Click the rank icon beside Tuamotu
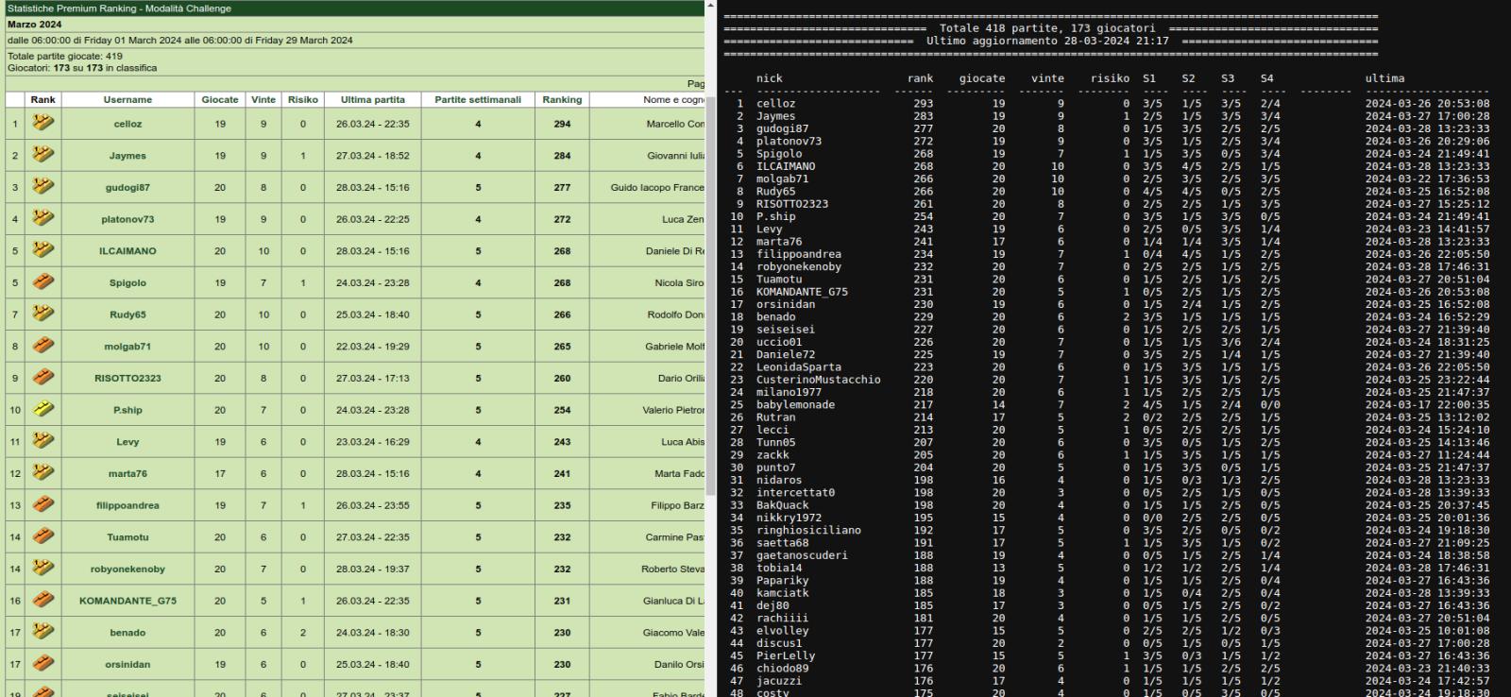The width and height of the screenshot is (1511, 697). pyautogui.click(x=42, y=536)
